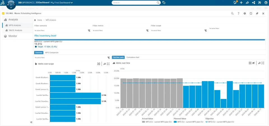Image resolution: width=269 pixels, height=126 pixels.
Task: Click the MPS EU - current MPS plan EU label
Action: click(x=48, y=41)
